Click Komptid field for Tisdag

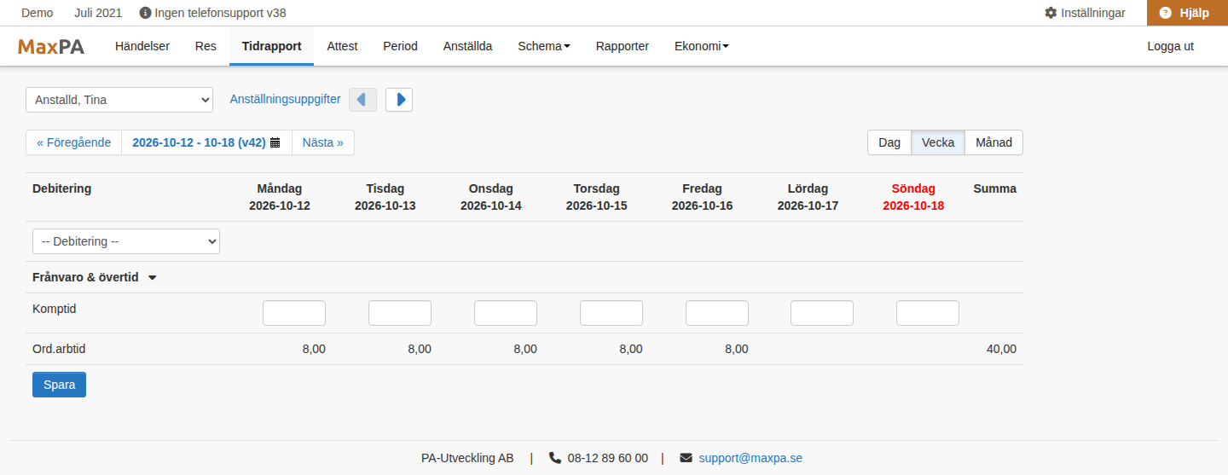point(400,313)
